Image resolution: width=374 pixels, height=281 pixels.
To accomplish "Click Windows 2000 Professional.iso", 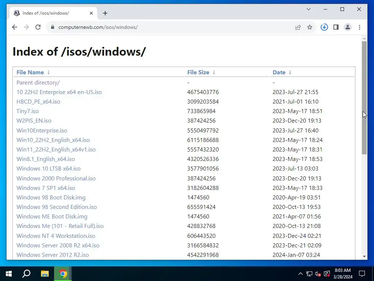I will (x=56, y=179).
